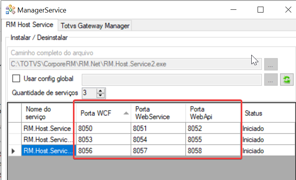
Task: Select the row arrow indicator of third service
Action: click(x=13, y=151)
